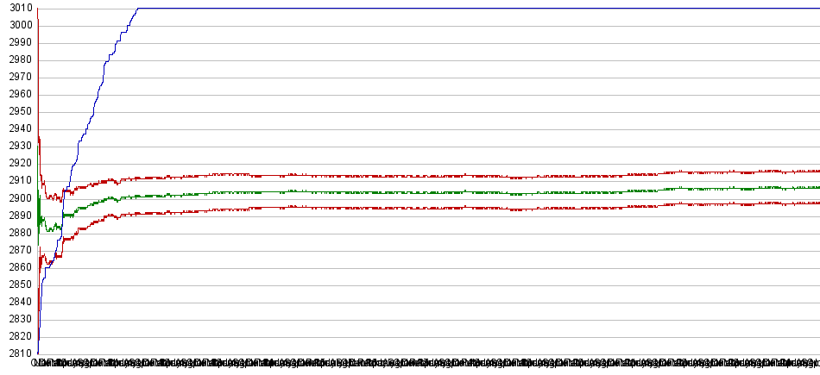
Task: Click the upper red data line
Action: click(432, 176)
